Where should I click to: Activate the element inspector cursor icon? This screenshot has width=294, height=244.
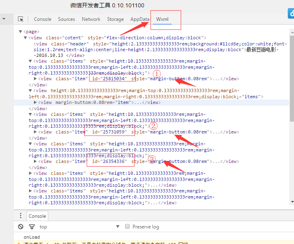click(20, 19)
